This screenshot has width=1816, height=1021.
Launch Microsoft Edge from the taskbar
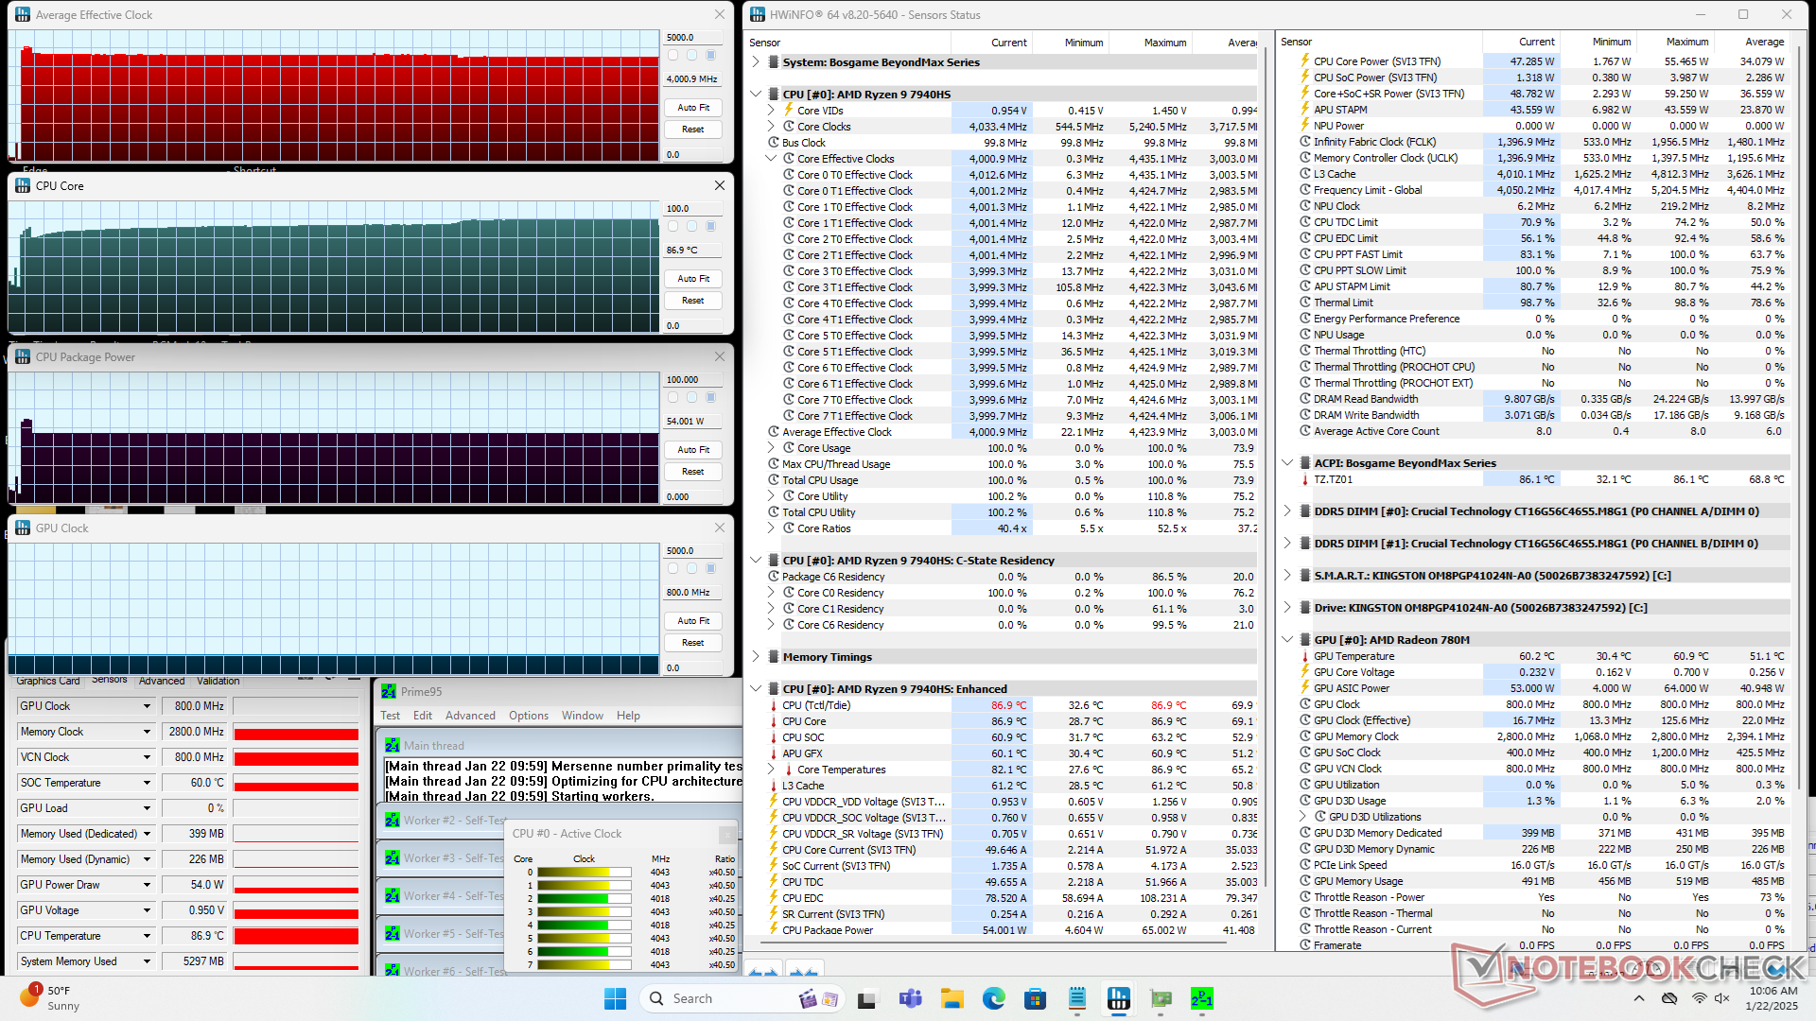993,998
